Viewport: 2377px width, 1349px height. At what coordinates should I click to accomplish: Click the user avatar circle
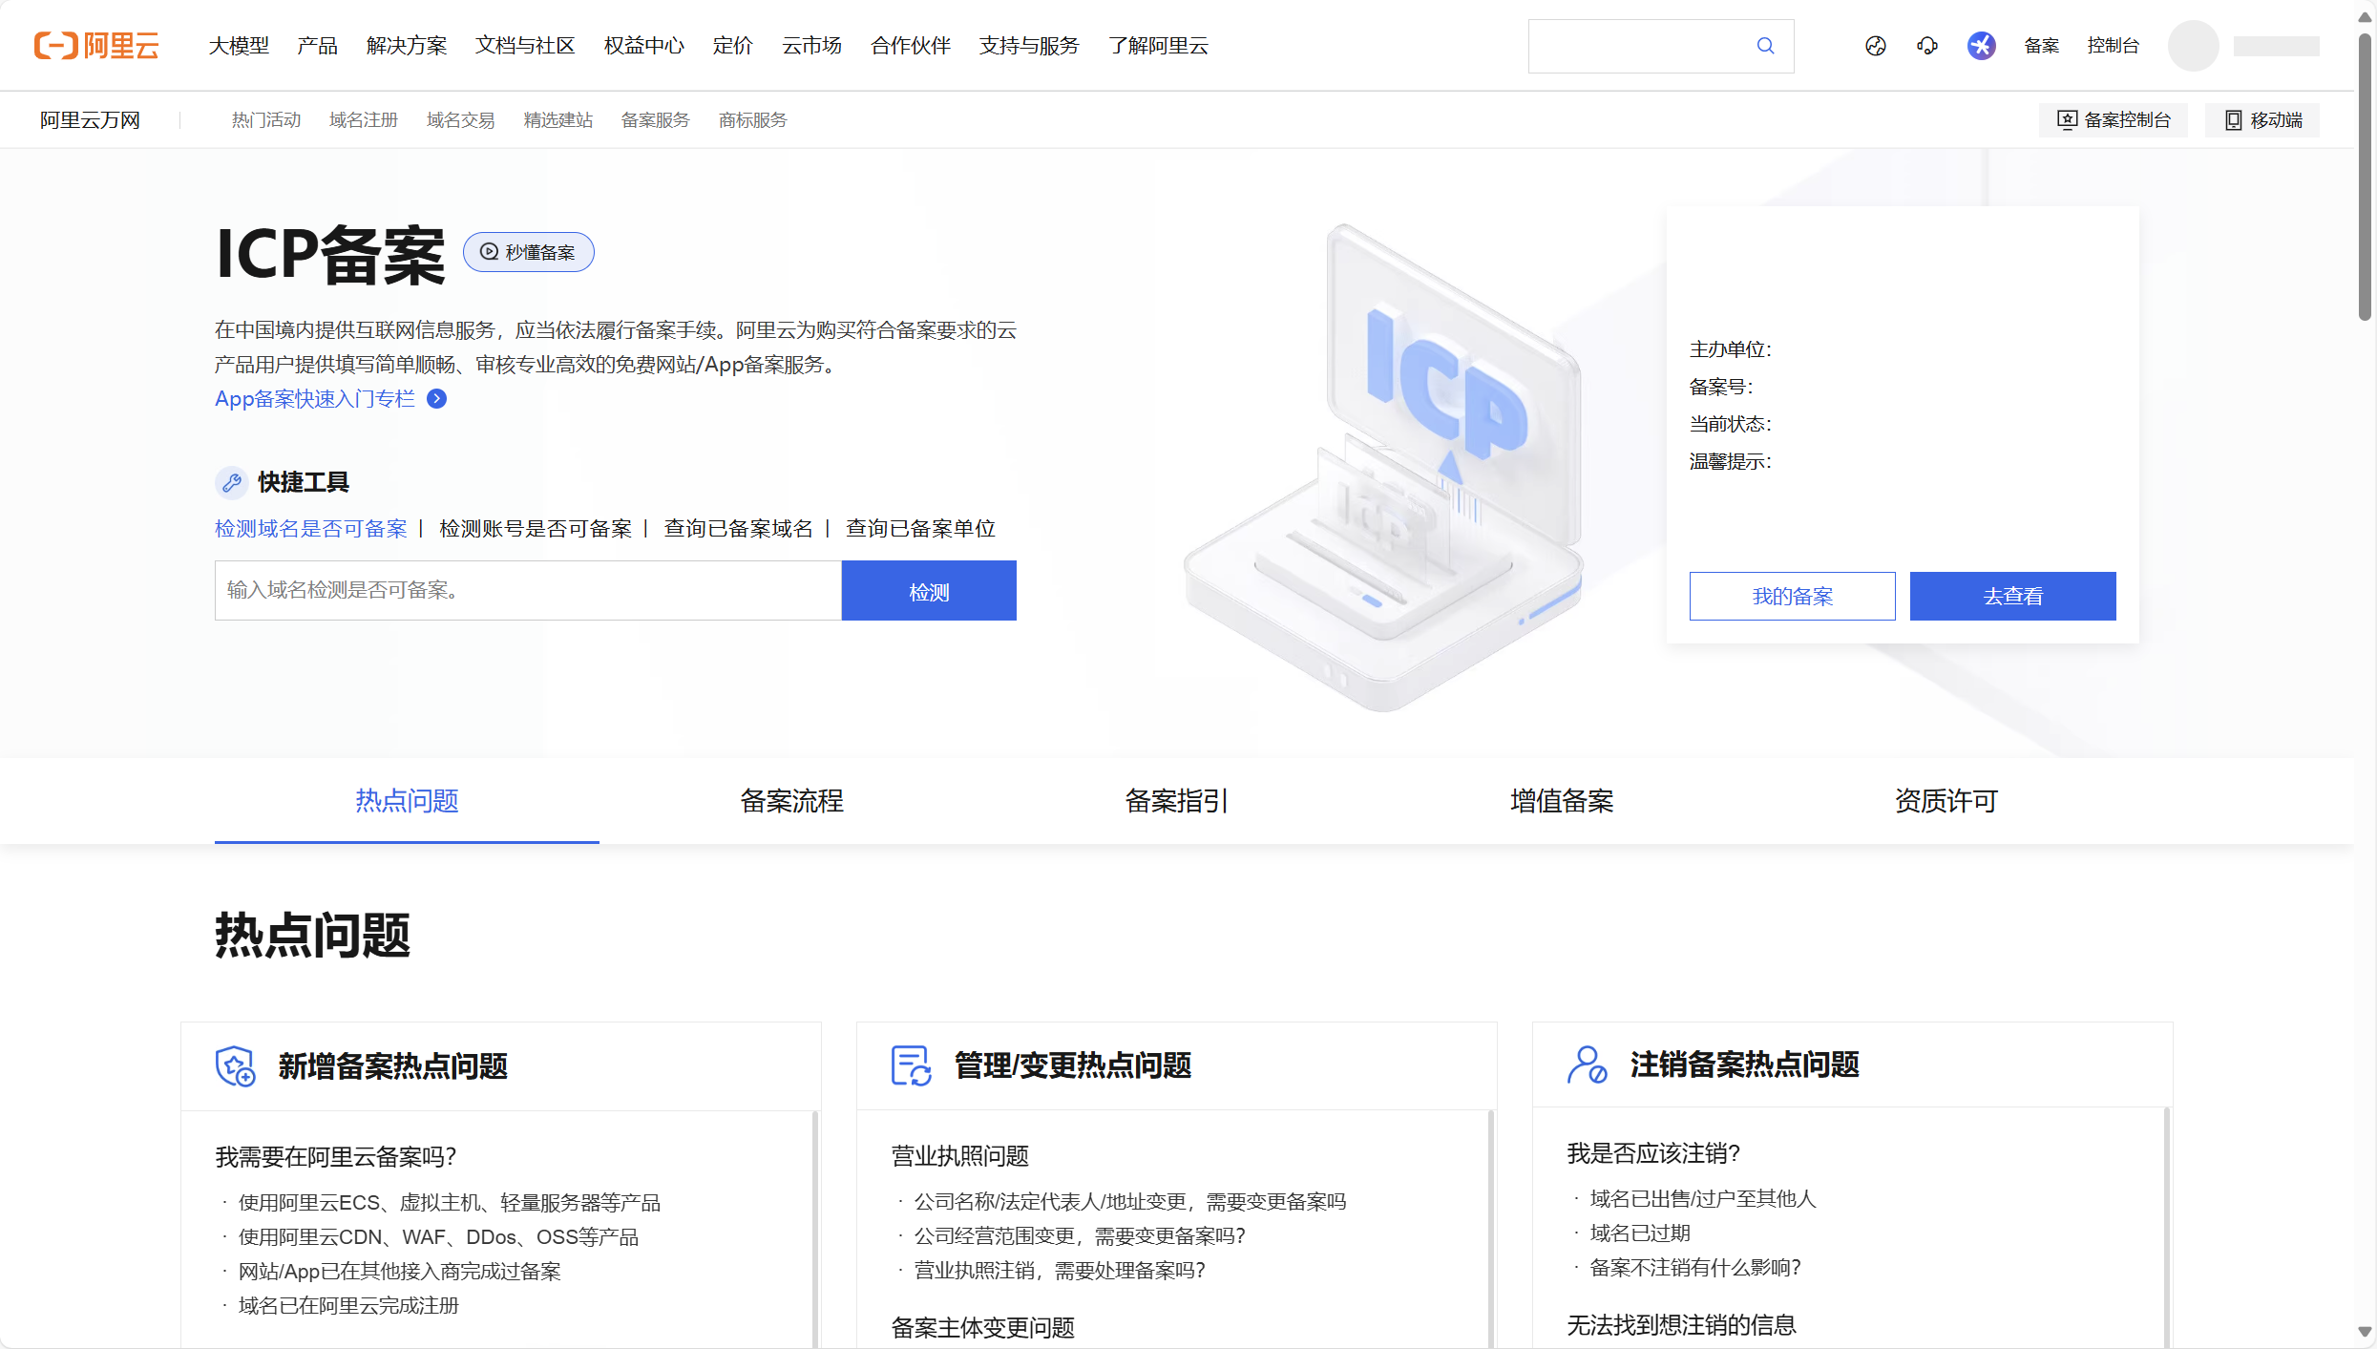(x=2193, y=46)
